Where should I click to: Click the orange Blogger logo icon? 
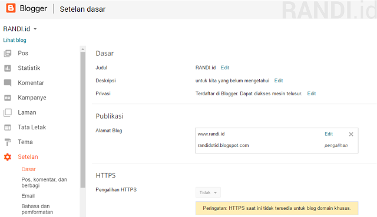coord(11,8)
